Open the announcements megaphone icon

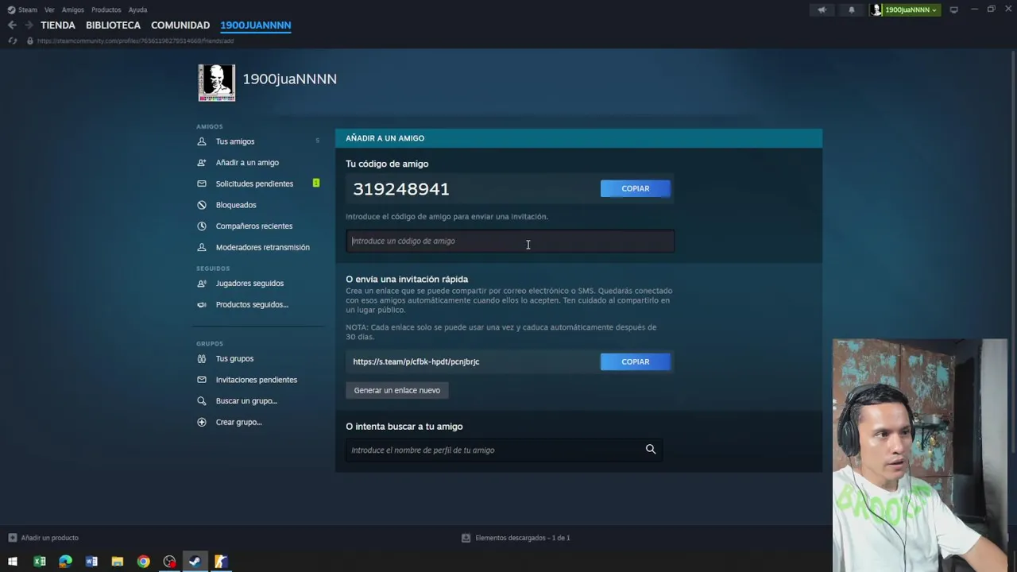[822, 10]
